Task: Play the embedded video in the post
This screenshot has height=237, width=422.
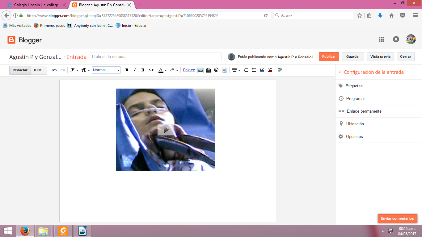Action: 166,130
